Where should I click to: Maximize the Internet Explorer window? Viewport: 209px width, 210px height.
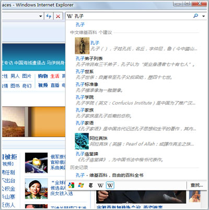click(187, 3)
